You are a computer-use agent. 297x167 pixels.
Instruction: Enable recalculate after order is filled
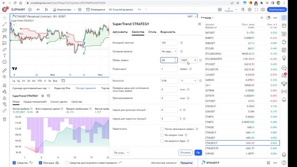[162, 129]
